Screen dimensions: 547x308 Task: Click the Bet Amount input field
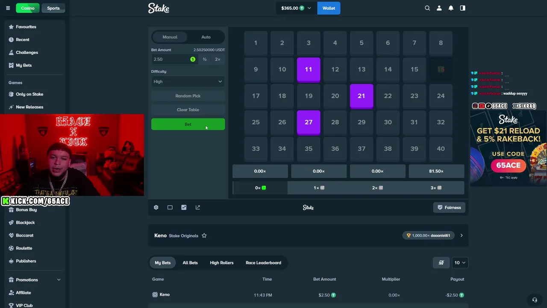click(174, 59)
